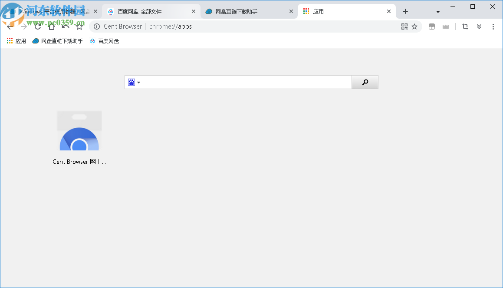Click the Baidu paw search engine icon

point(132,82)
